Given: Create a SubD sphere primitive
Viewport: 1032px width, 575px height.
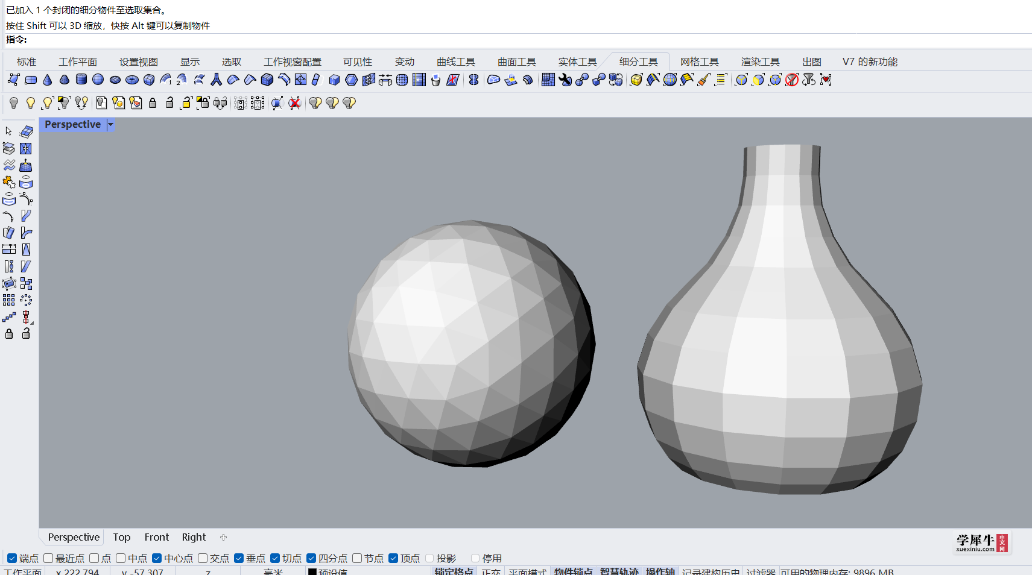Looking at the screenshot, I should pos(98,80).
